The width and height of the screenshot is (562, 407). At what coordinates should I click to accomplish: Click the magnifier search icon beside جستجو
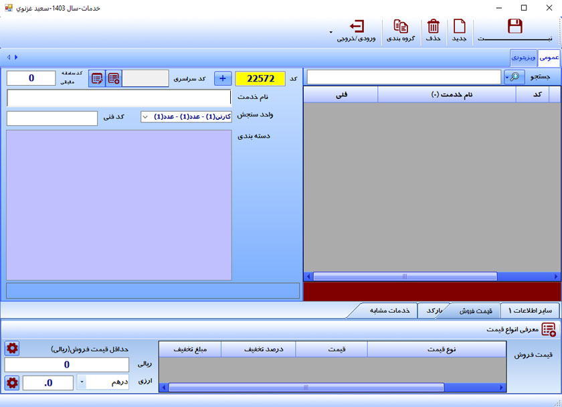(513, 78)
